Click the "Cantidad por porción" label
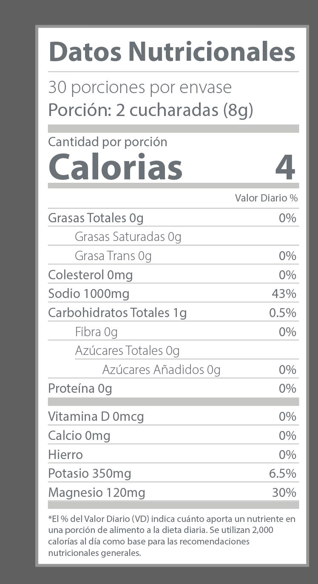 (x=108, y=142)
